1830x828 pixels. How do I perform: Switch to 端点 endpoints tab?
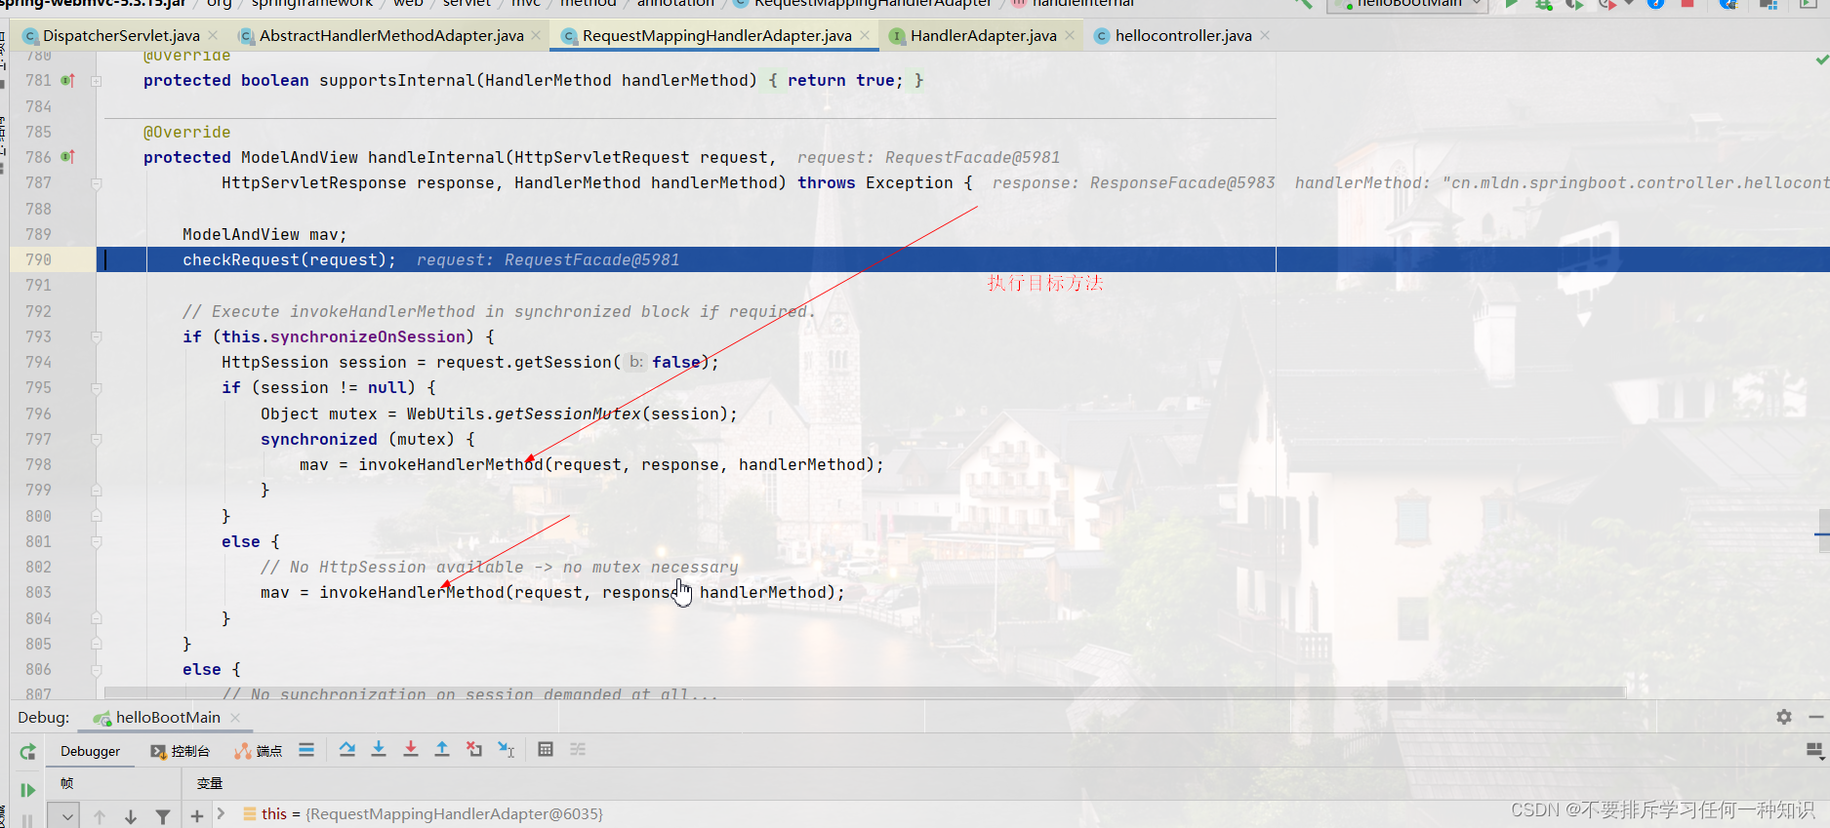259,751
